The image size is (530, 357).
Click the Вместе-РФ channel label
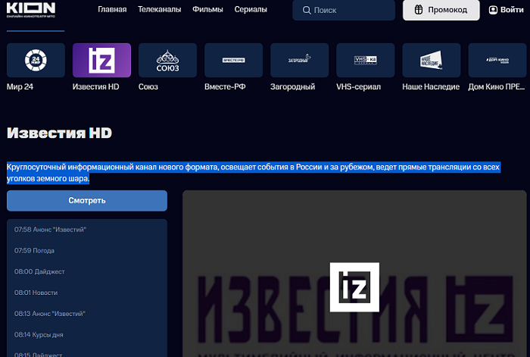coord(225,86)
